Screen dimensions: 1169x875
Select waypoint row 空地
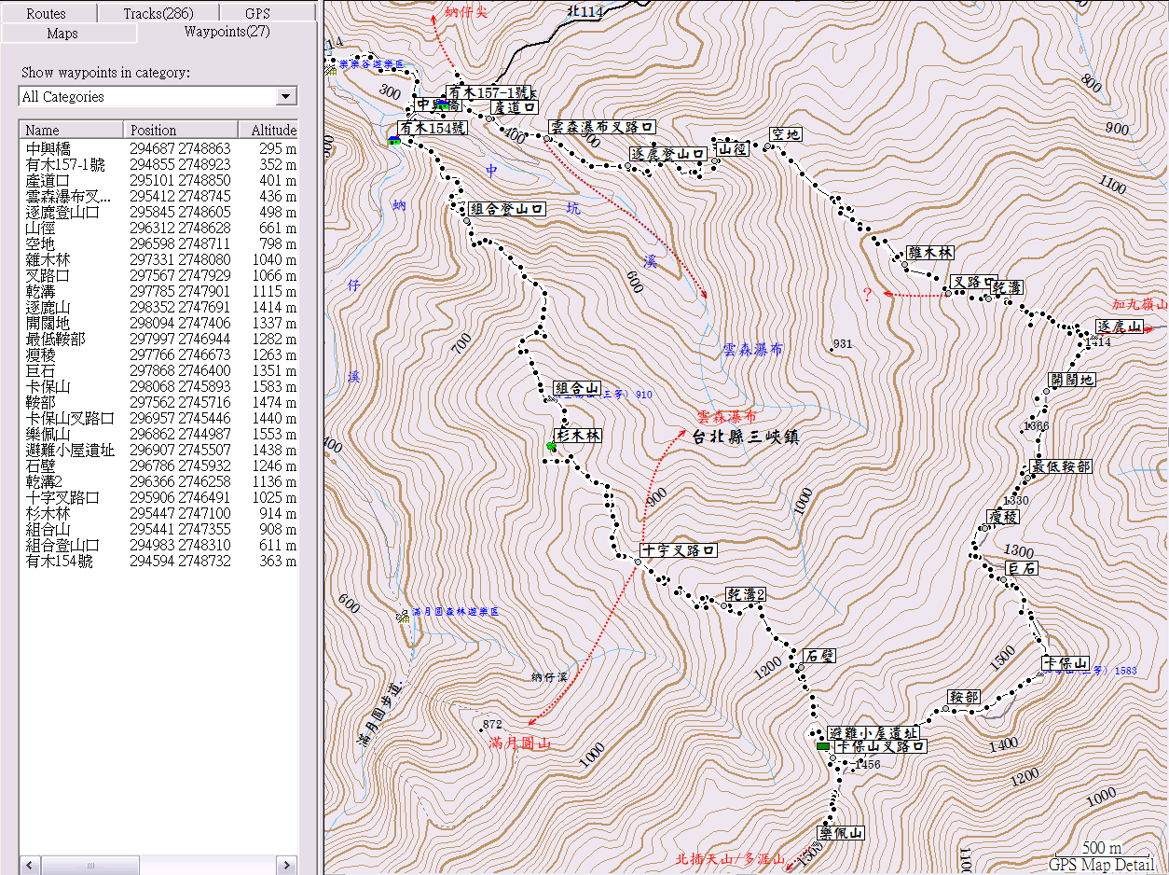[158, 243]
